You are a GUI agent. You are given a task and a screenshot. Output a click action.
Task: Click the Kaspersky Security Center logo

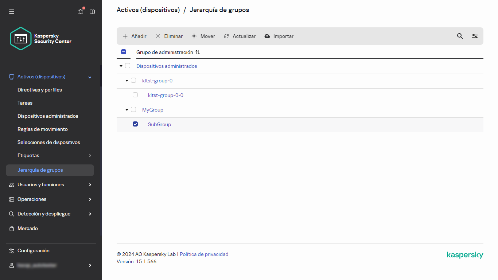41,39
